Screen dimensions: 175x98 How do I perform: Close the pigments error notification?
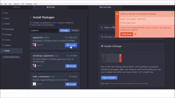pos(172,14)
